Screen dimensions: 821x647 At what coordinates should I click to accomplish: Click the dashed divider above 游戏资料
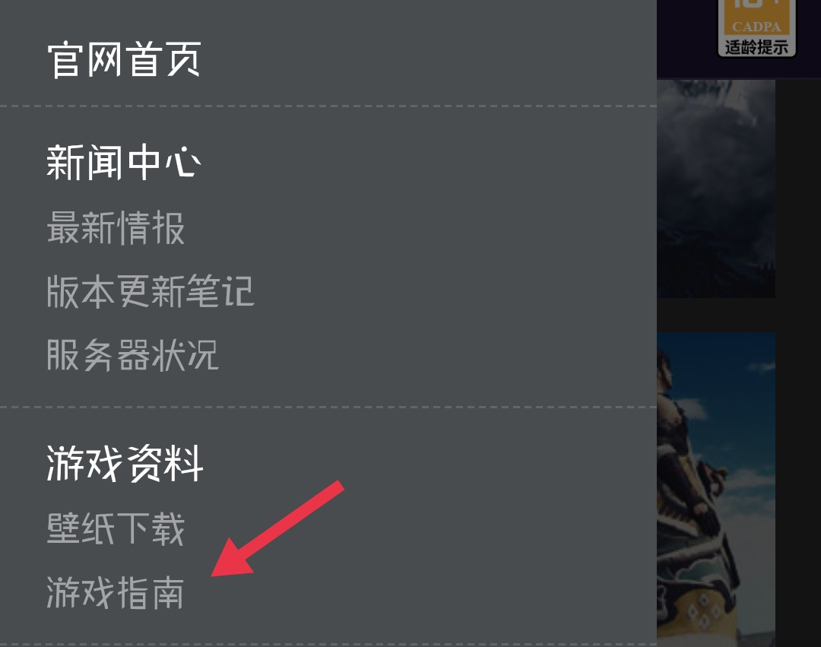coord(328,407)
